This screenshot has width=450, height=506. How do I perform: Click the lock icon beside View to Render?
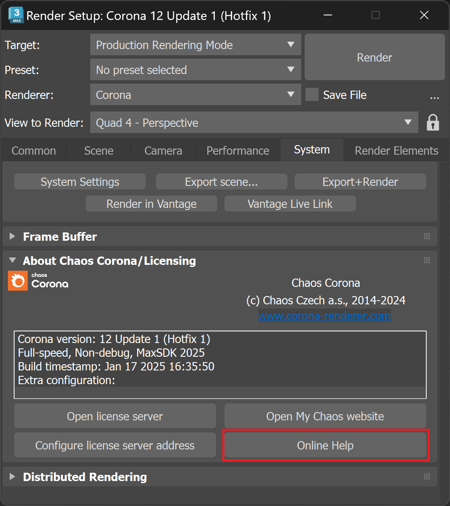(433, 123)
